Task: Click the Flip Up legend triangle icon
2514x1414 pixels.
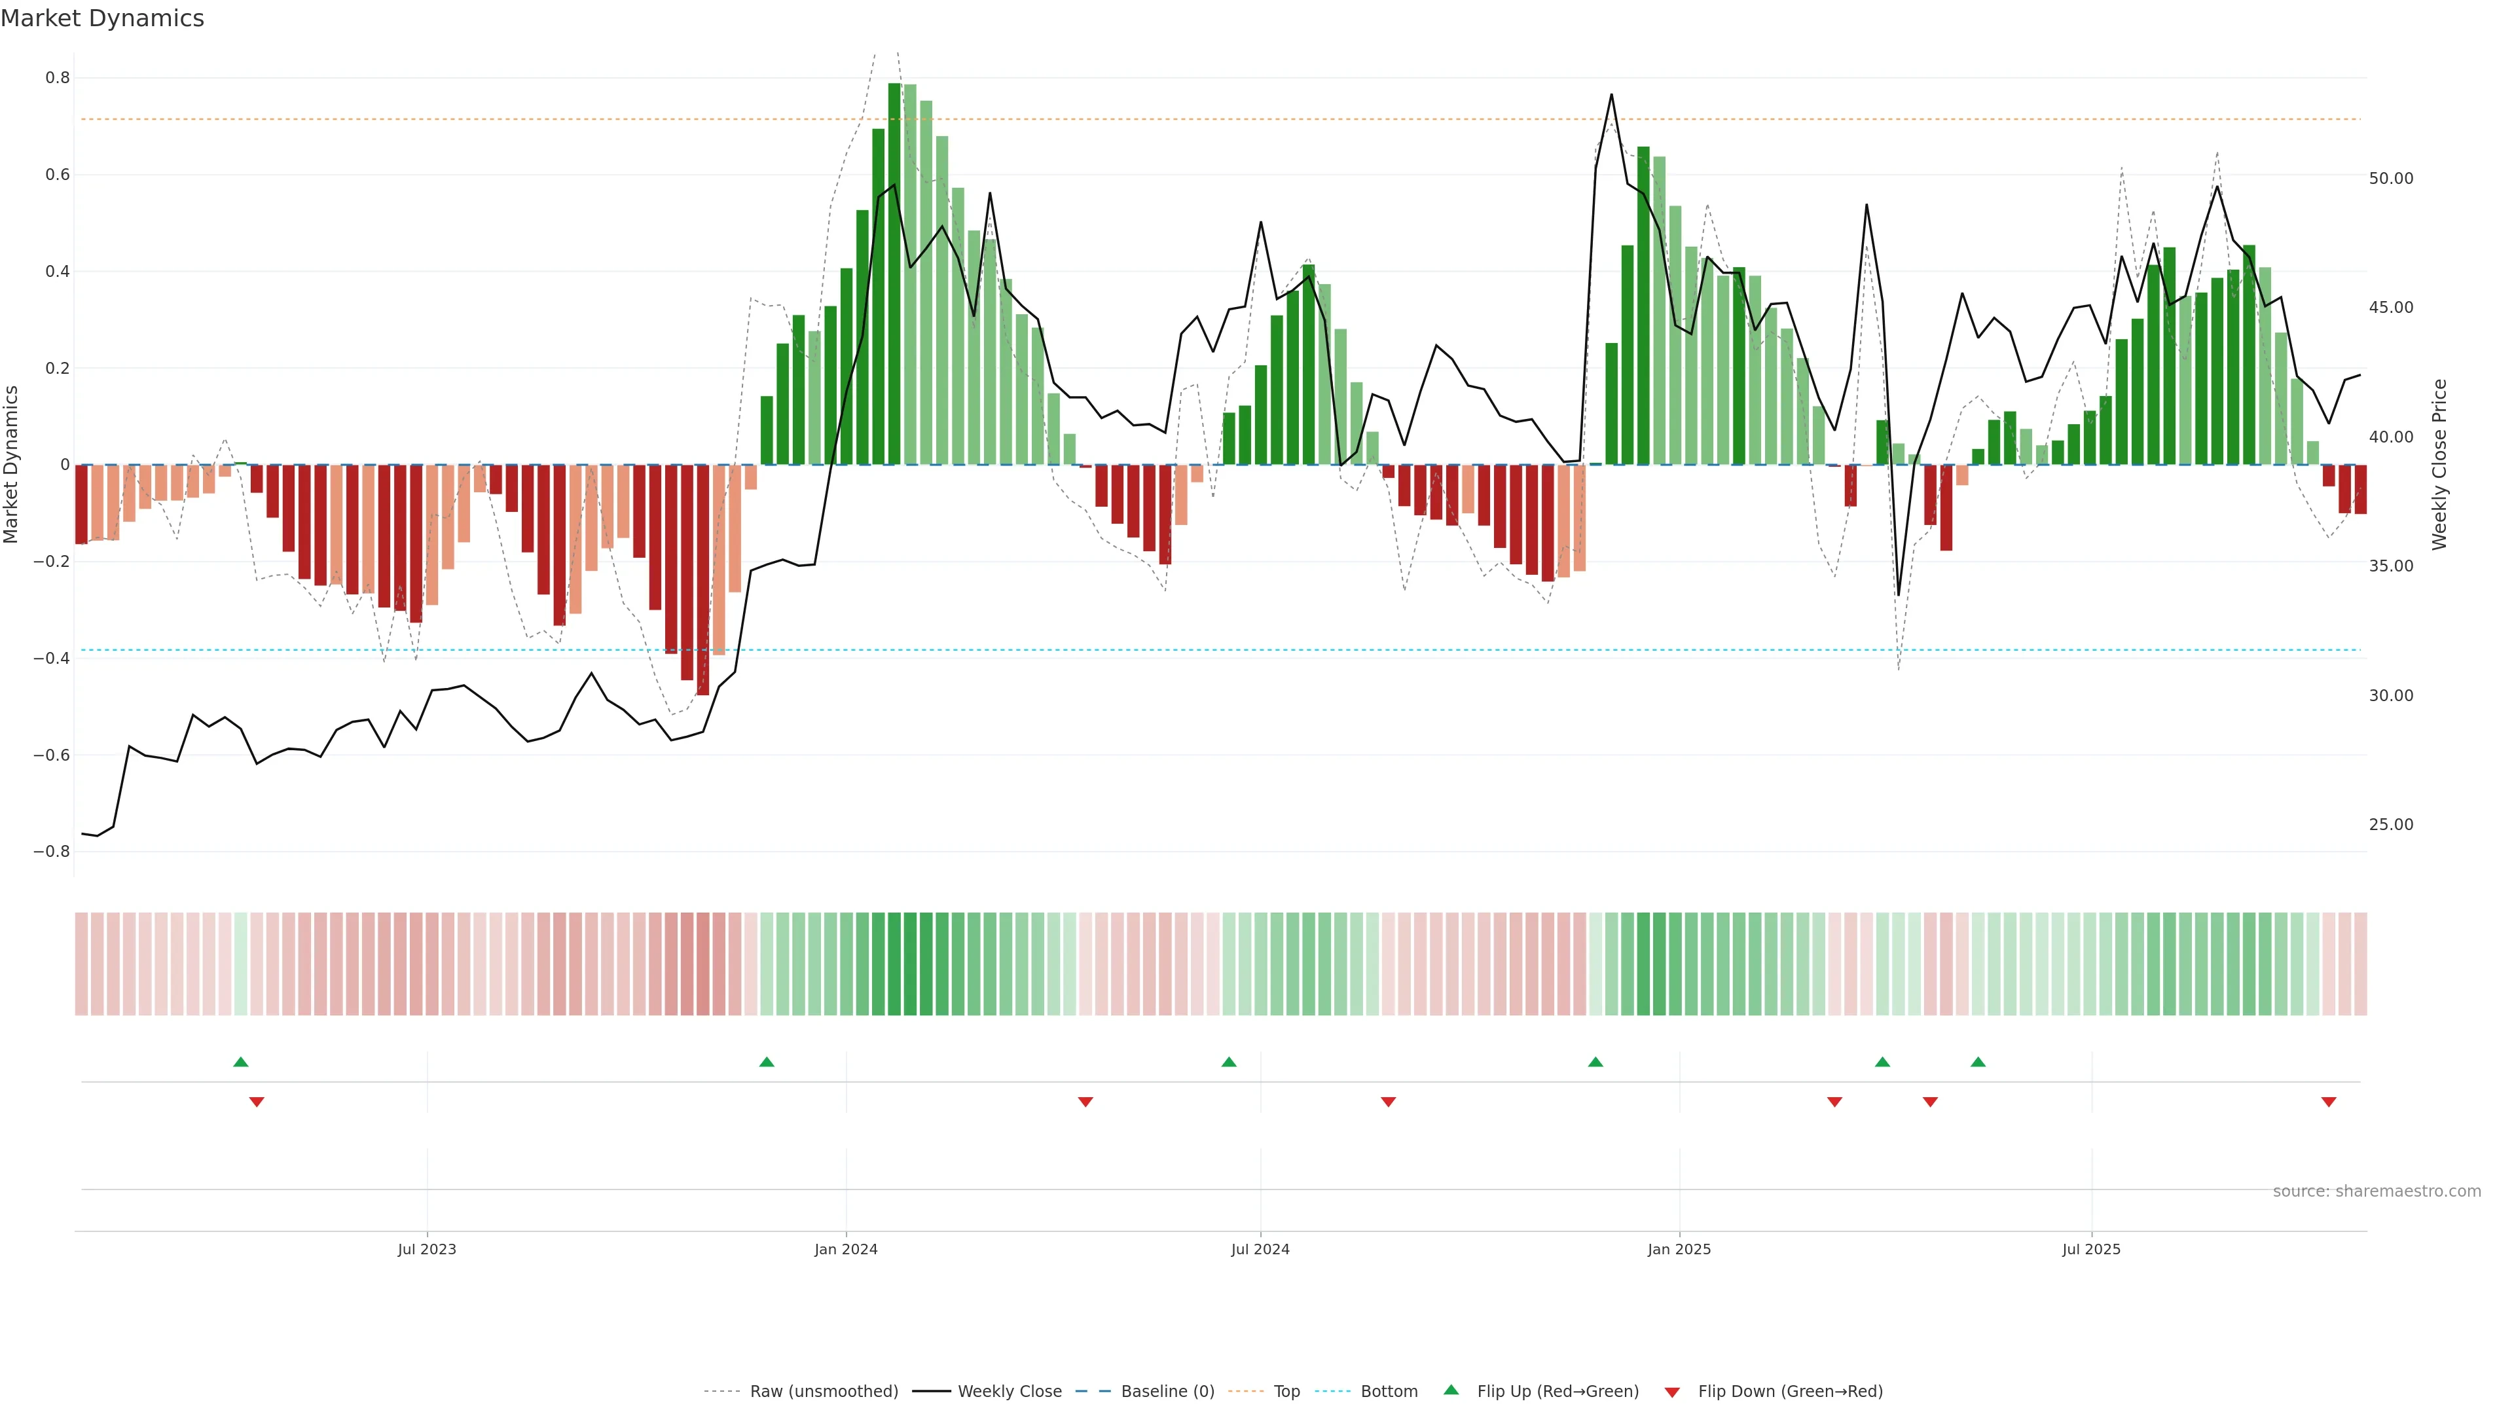Action: point(1450,1390)
